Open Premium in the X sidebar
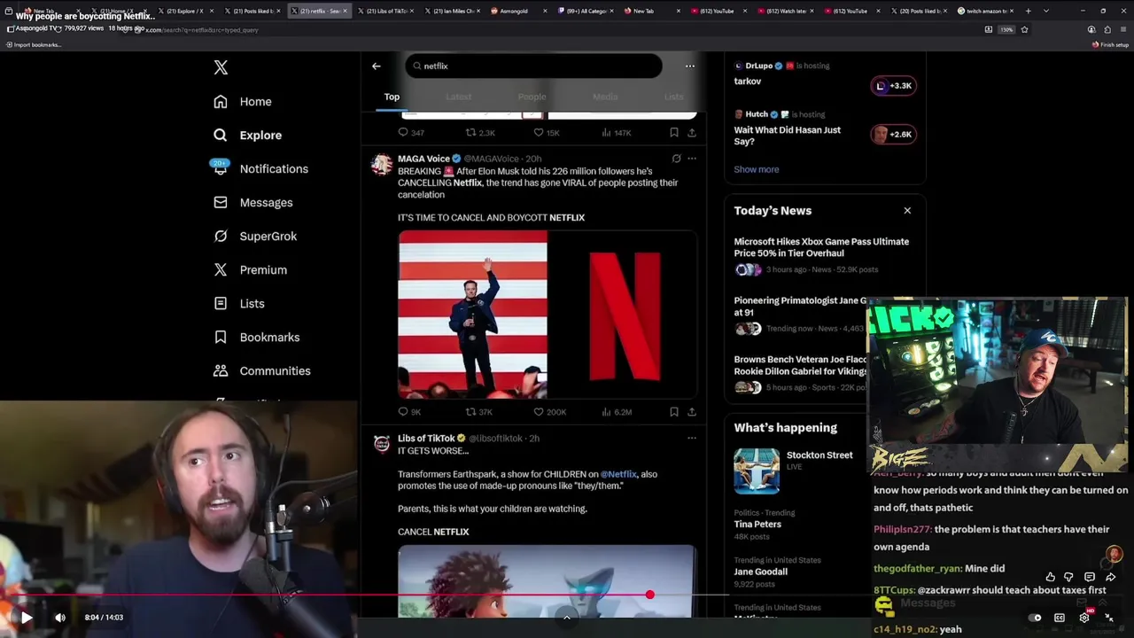This screenshot has height=638, width=1134. click(x=250, y=270)
